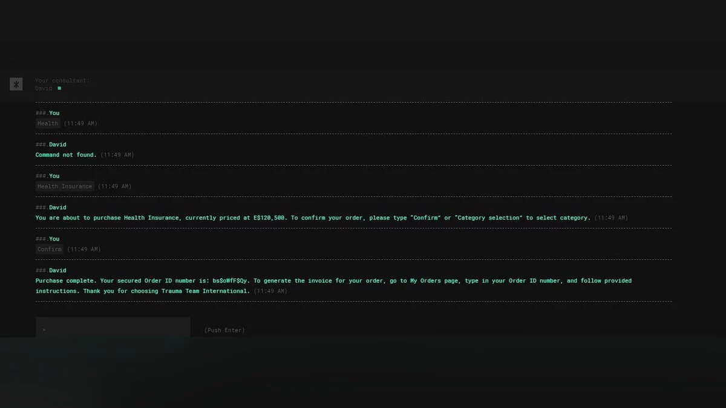This screenshot has height=408, width=726.
Task: Click the E$120,500 price message
Action: (x=313, y=218)
